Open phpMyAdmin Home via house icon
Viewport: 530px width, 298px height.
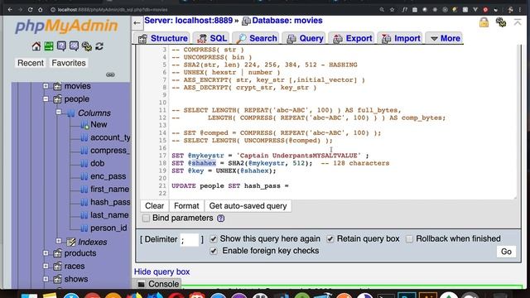pos(36,46)
